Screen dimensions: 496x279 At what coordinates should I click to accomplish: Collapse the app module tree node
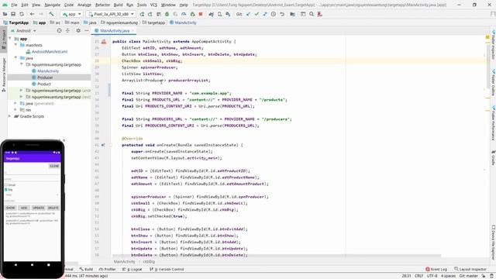click(x=10, y=39)
